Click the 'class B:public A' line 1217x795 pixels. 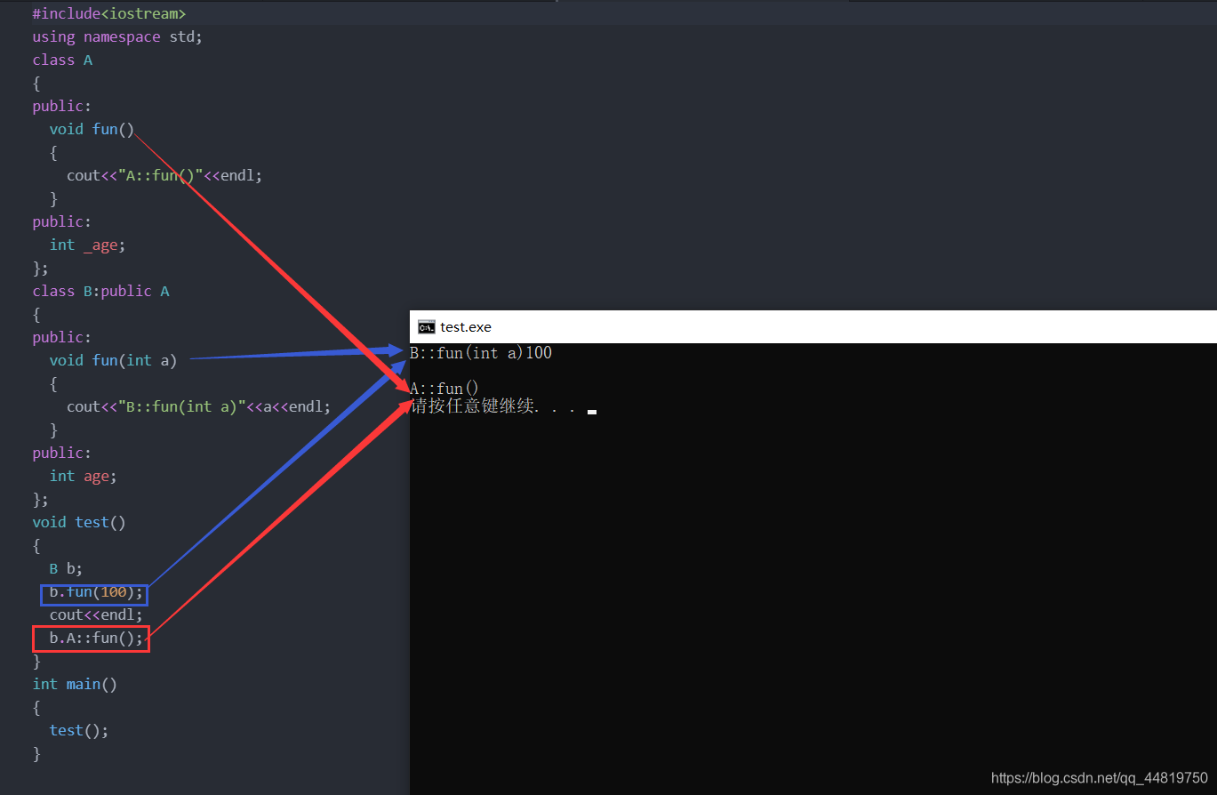(100, 291)
